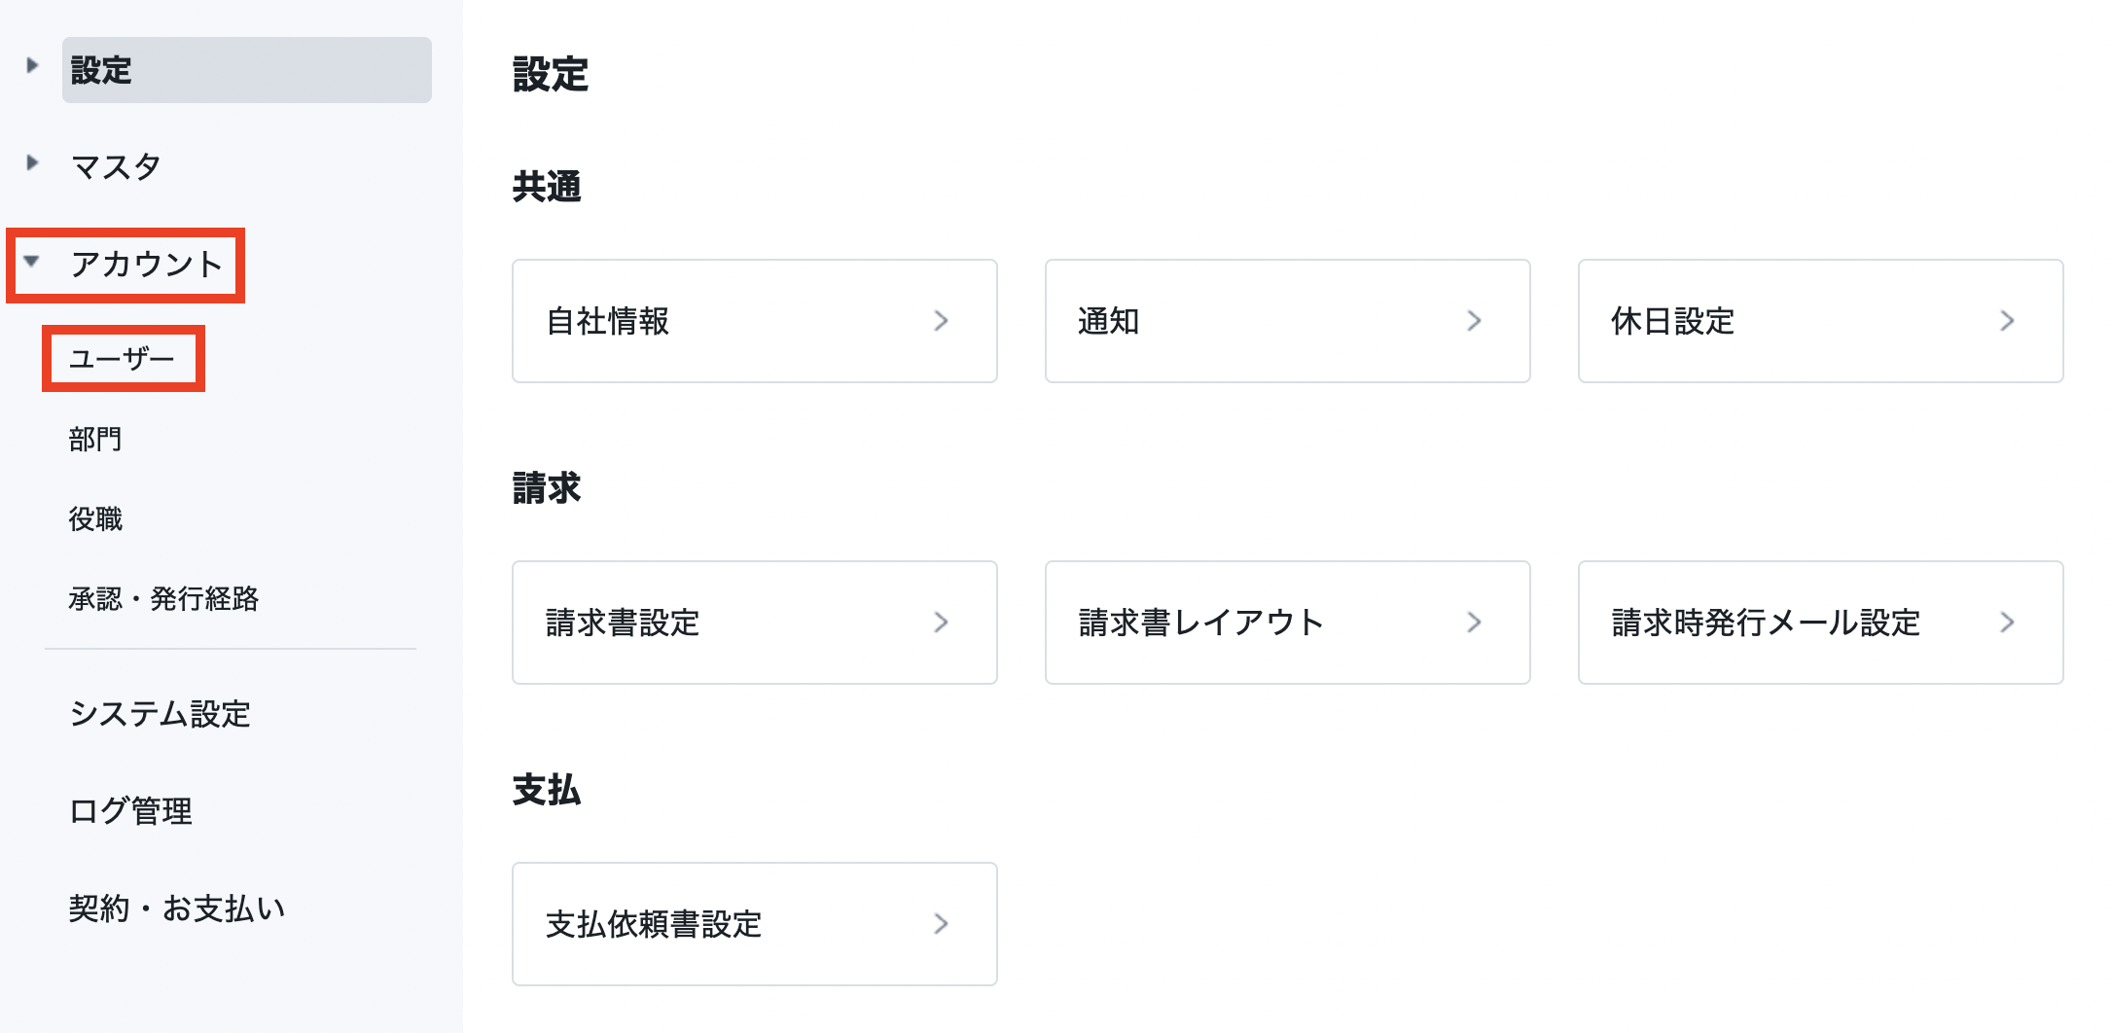Click chevron arrow on 請求書レイアウト card
This screenshot has width=2111, height=1033.
click(x=1474, y=623)
